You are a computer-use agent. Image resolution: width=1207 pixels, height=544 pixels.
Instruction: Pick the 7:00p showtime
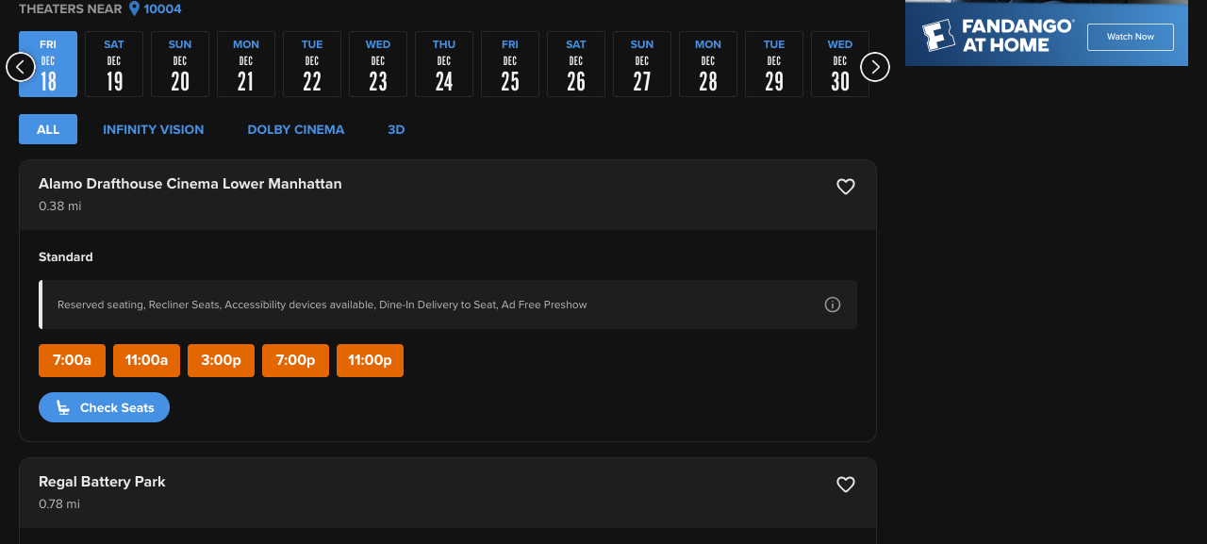[295, 360]
